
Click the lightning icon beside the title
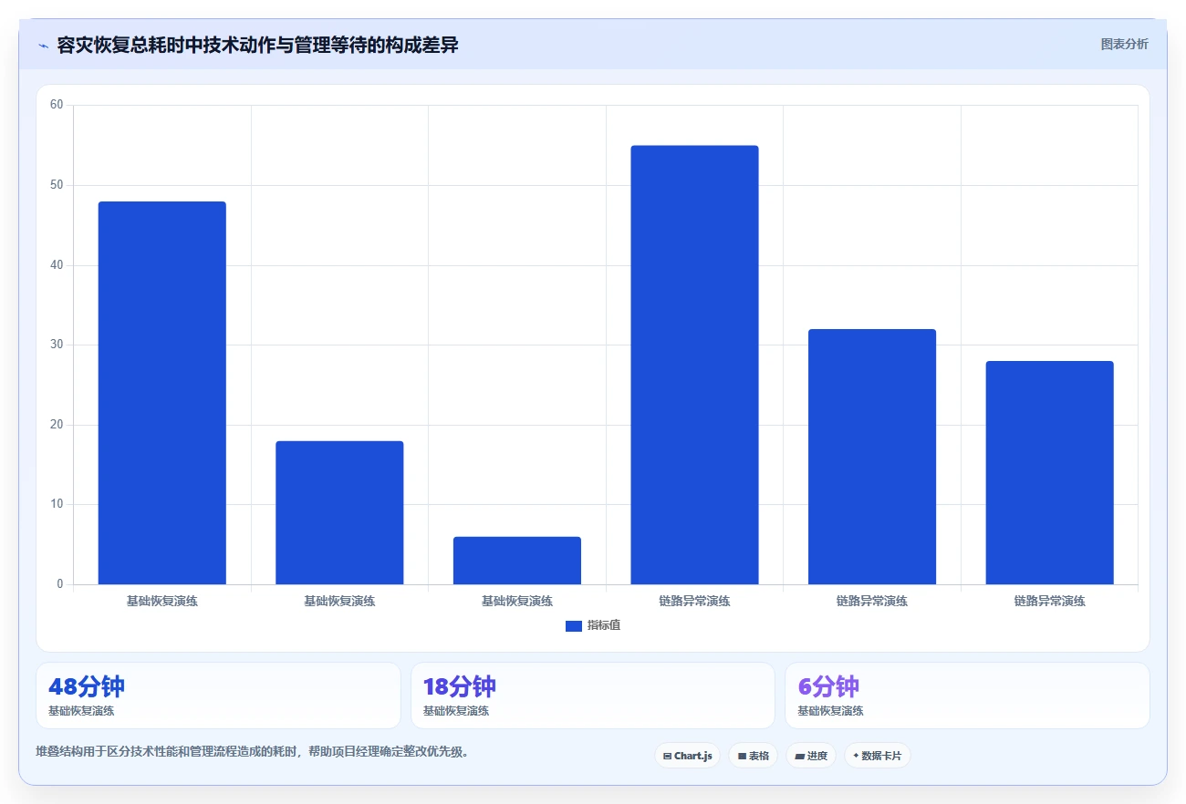point(43,46)
